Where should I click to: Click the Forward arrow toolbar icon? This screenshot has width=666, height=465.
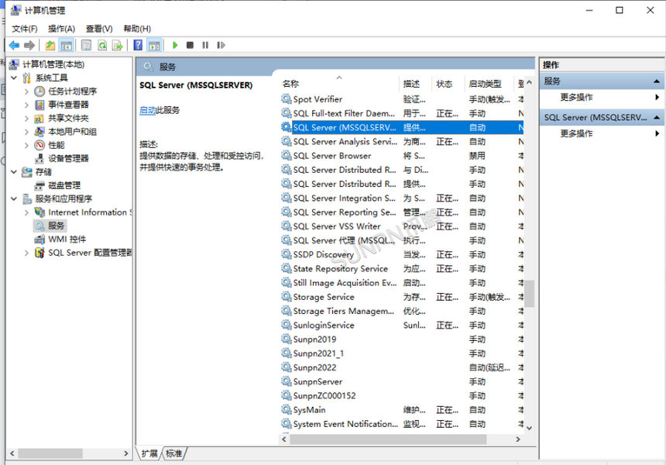coord(29,45)
